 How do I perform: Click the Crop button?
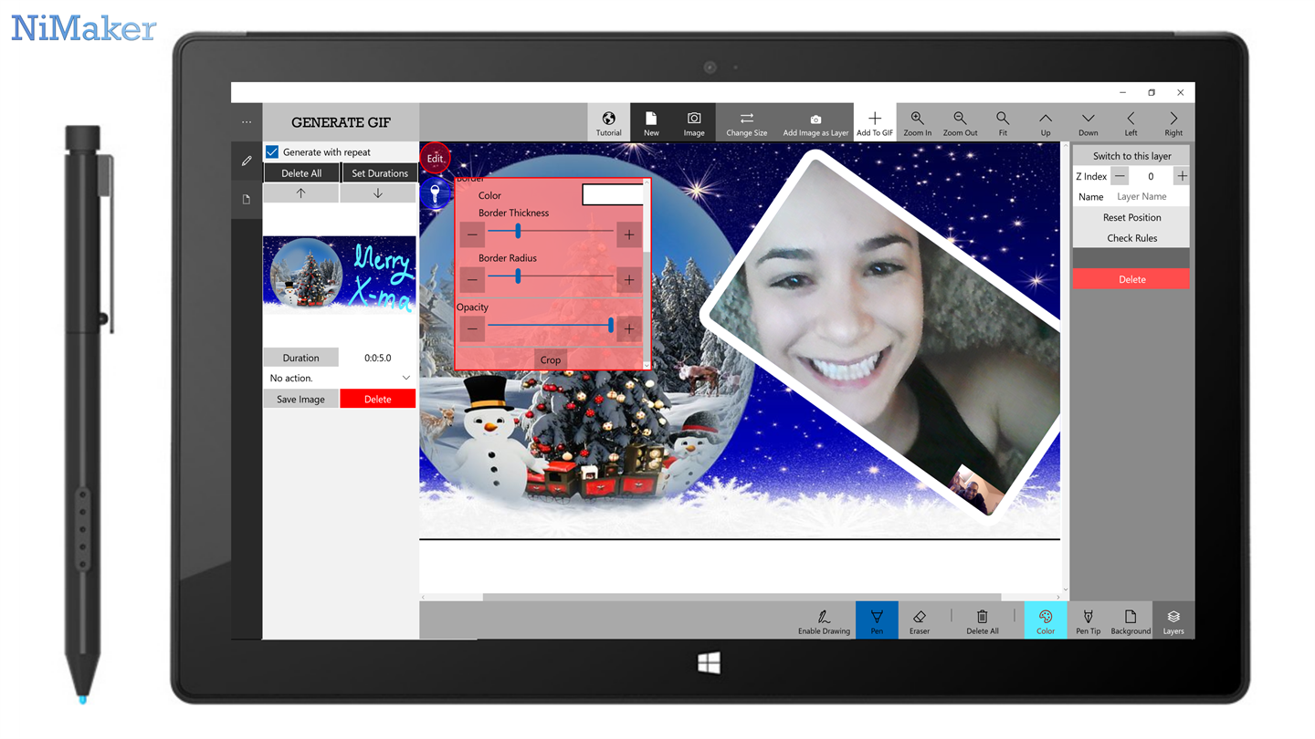(x=550, y=359)
